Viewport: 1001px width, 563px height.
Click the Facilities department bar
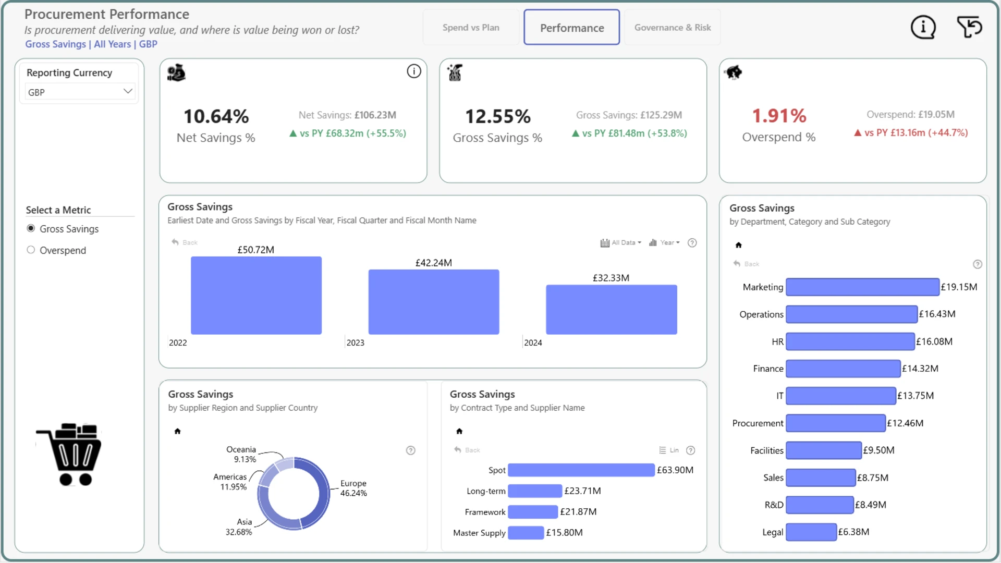click(824, 450)
